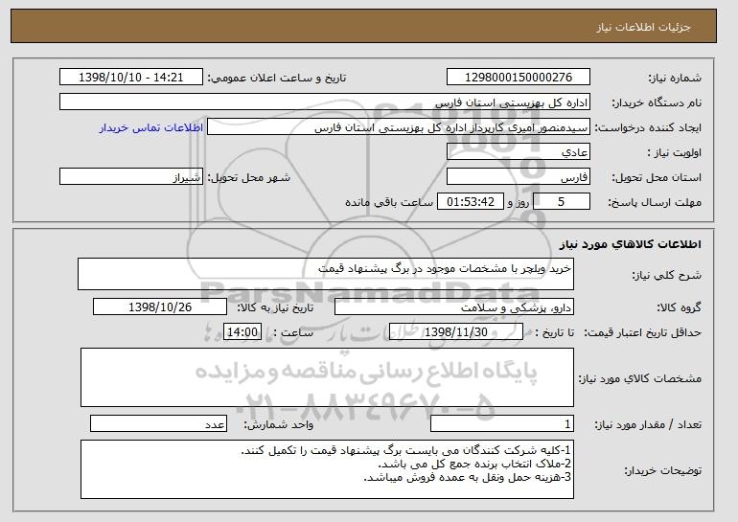This screenshot has width=738, height=522.
Task: Click the ساعت باقی مانده text
Action: tap(389, 202)
